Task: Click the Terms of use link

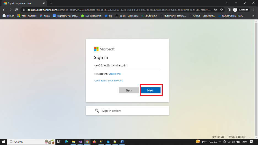Action: 218,137
